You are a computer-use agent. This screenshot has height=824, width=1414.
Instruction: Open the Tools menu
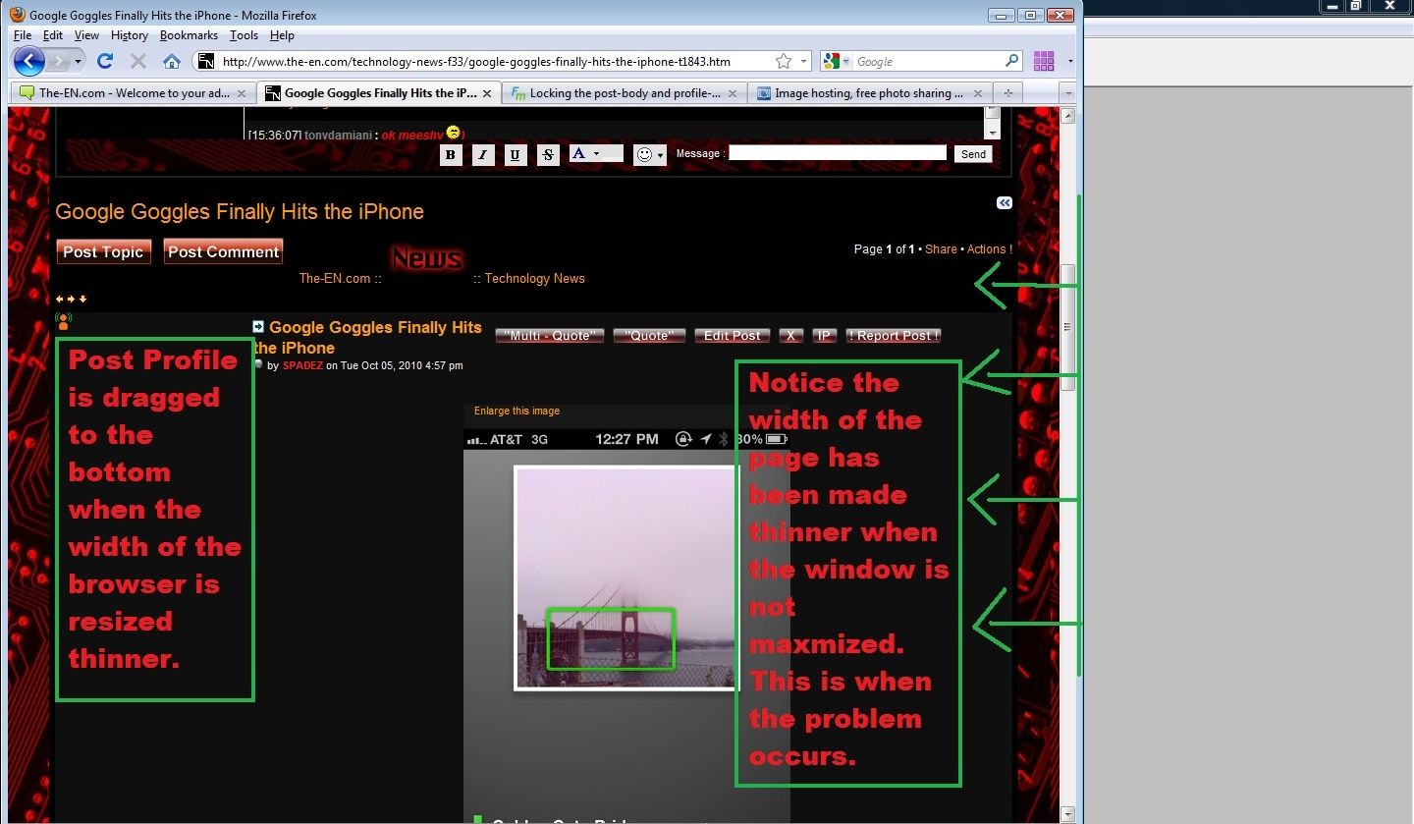[244, 35]
